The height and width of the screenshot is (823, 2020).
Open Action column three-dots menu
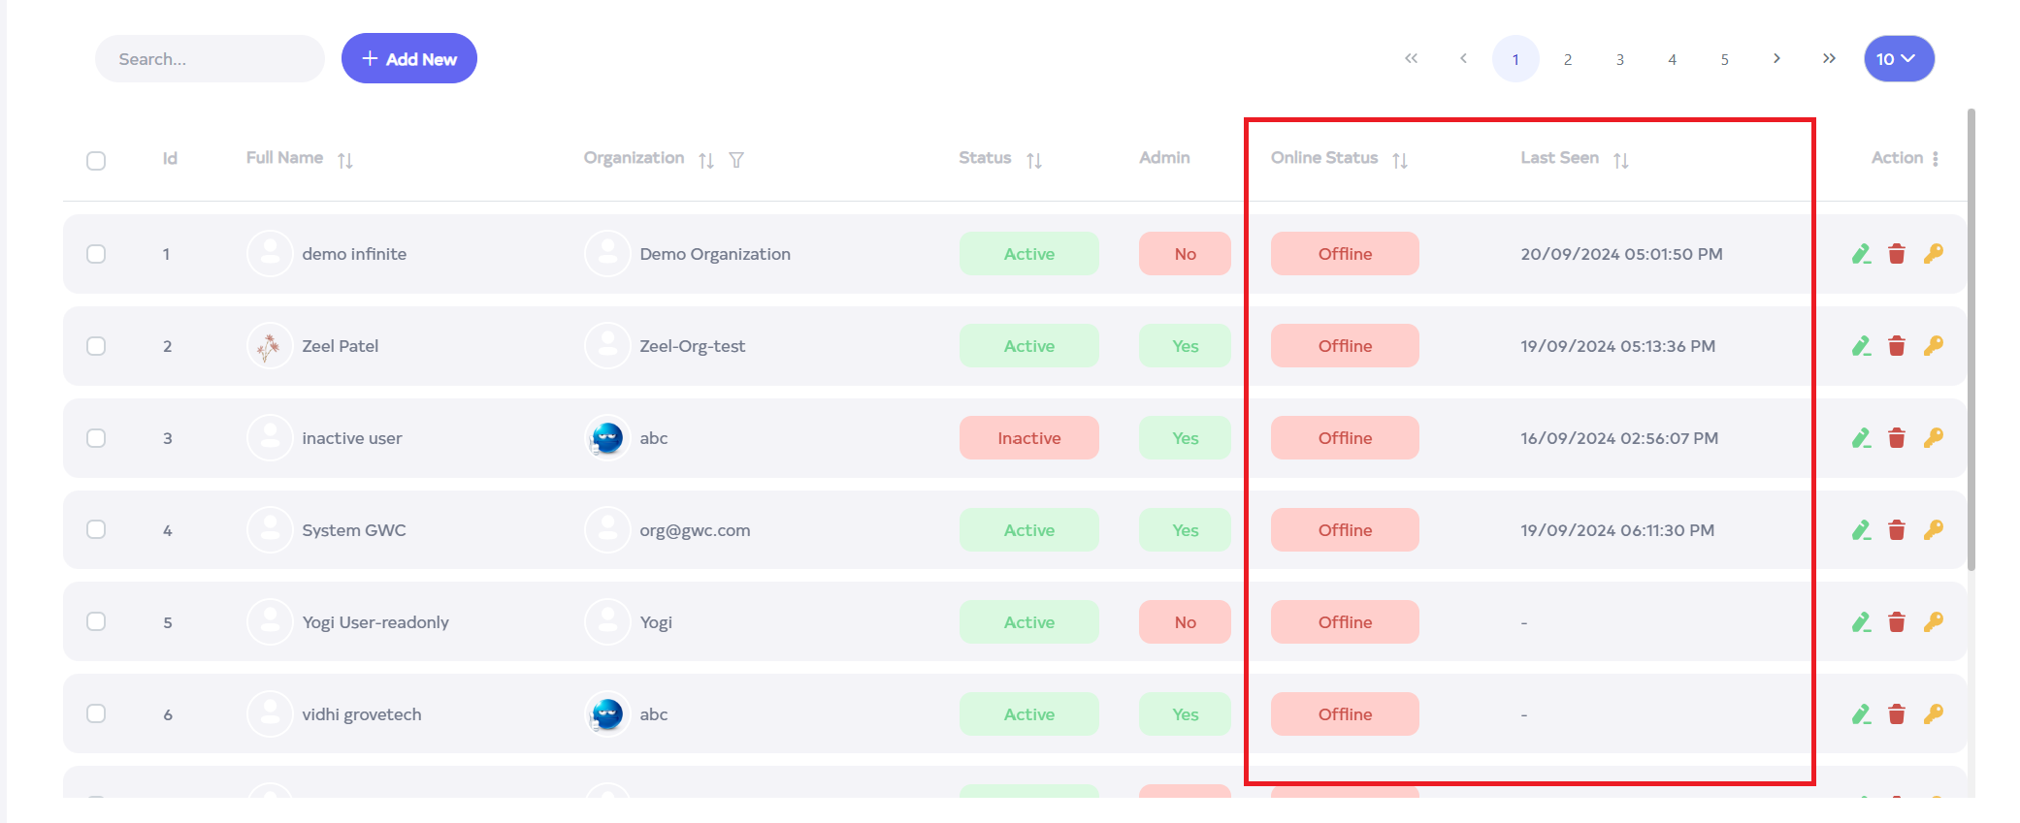coord(1935,159)
